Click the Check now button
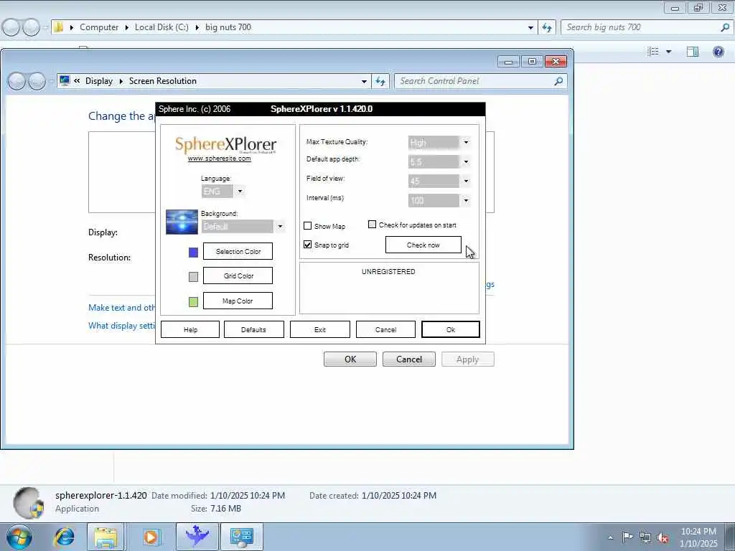The height and width of the screenshot is (551, 735). point(423,245)
